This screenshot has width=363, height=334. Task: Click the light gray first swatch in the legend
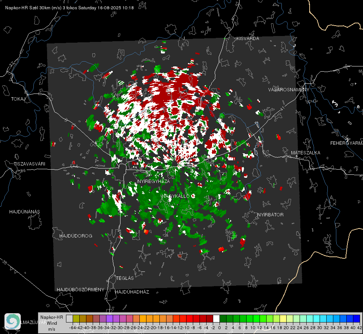click(69, 318)
